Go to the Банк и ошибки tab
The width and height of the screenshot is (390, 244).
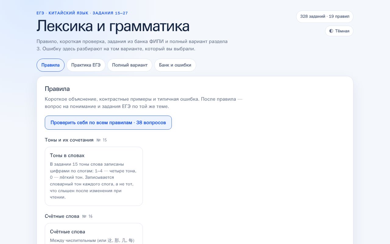click(175, 65)
